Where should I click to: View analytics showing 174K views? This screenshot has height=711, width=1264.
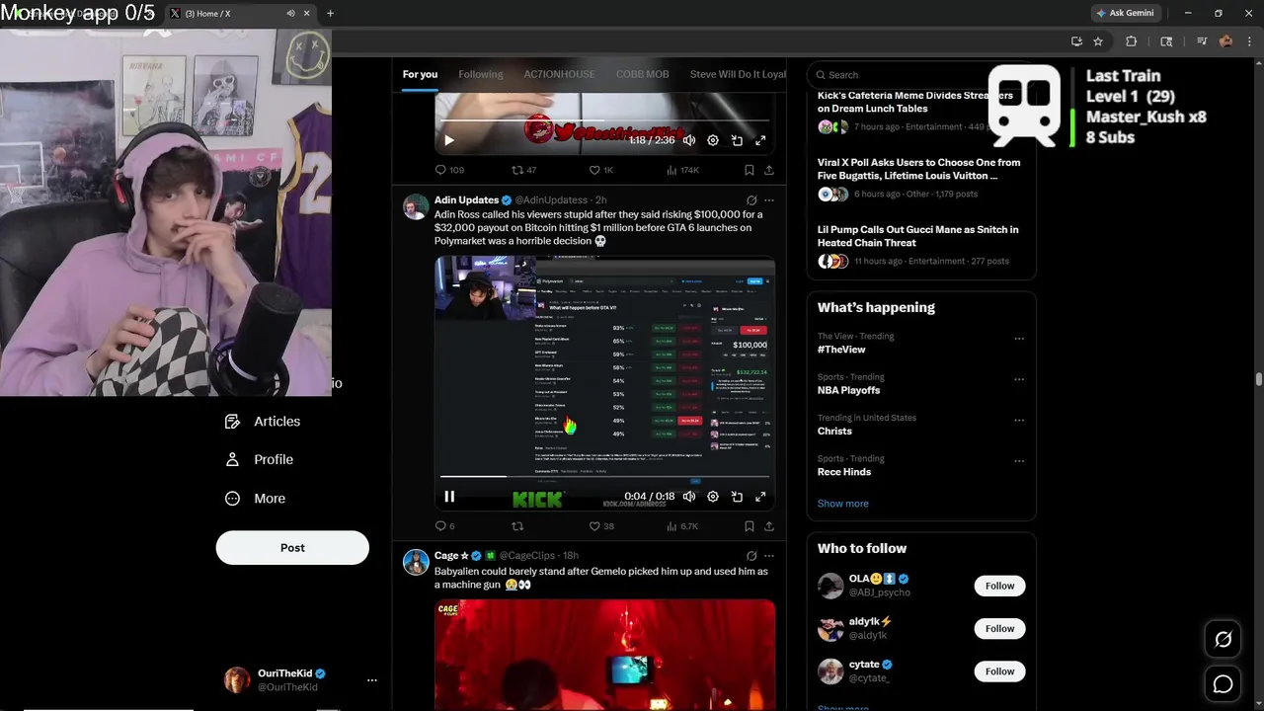coord(682,170)
